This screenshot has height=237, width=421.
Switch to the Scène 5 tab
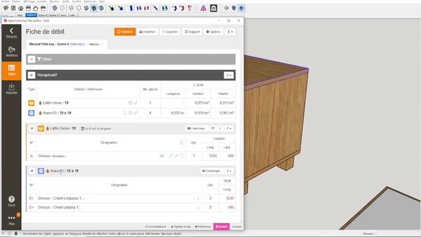tap(54, 15)
